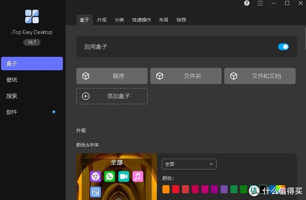The height and width of the screenshot is (200, 306).
Task: Switch to the 布局 tab
Action: [x=164, y=20]
